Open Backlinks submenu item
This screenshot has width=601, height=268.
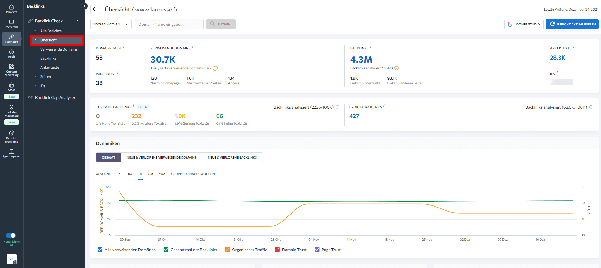[48, 58]
